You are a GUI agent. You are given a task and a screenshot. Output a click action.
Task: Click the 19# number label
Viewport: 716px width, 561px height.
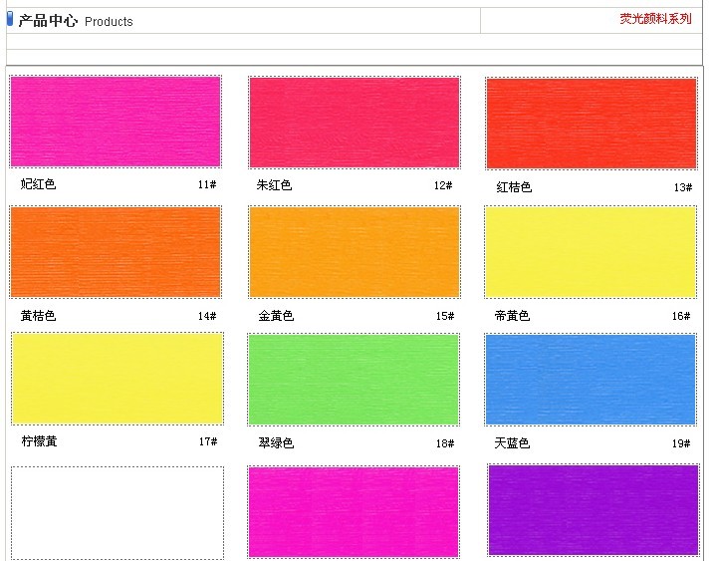[x=681, y=443]
